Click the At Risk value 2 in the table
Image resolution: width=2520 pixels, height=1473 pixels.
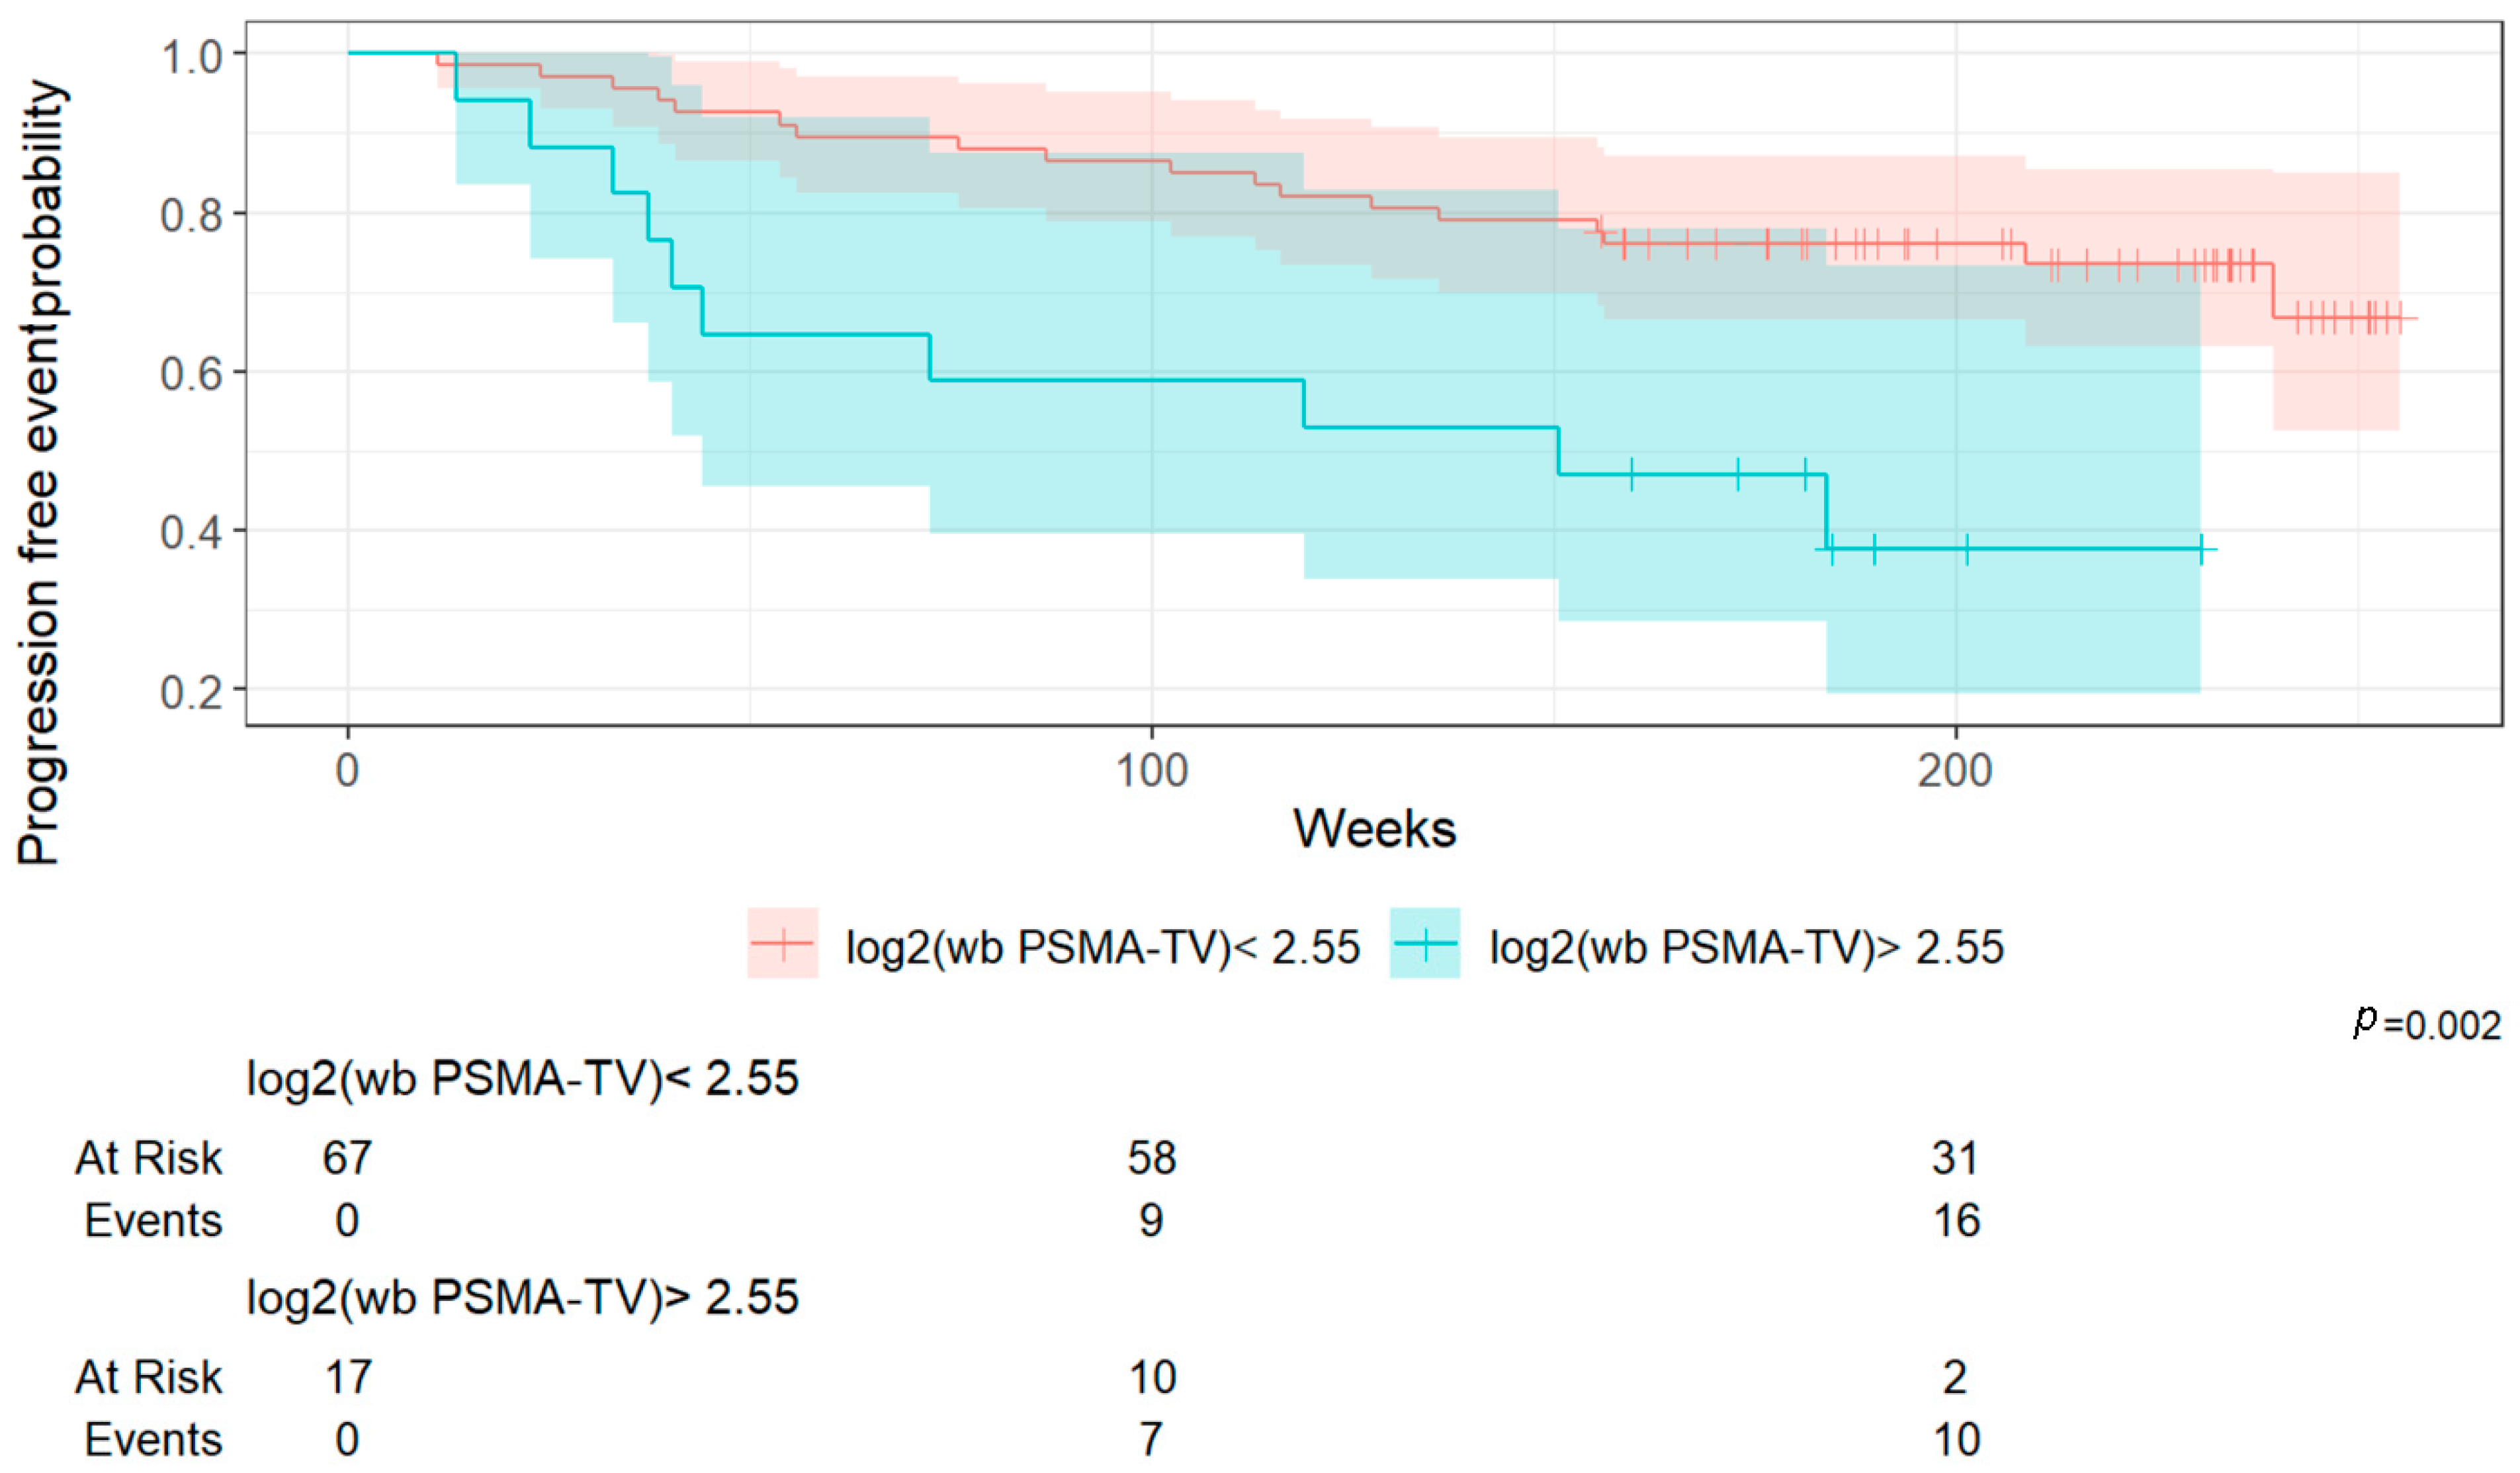point(1955,1377)
